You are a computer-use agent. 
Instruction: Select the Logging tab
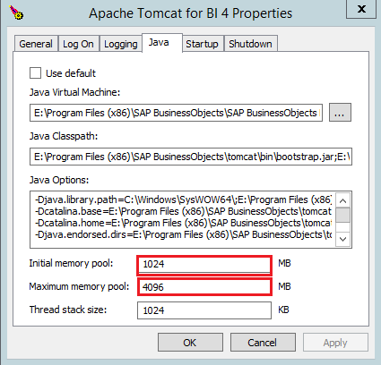[x=121, y=44]
